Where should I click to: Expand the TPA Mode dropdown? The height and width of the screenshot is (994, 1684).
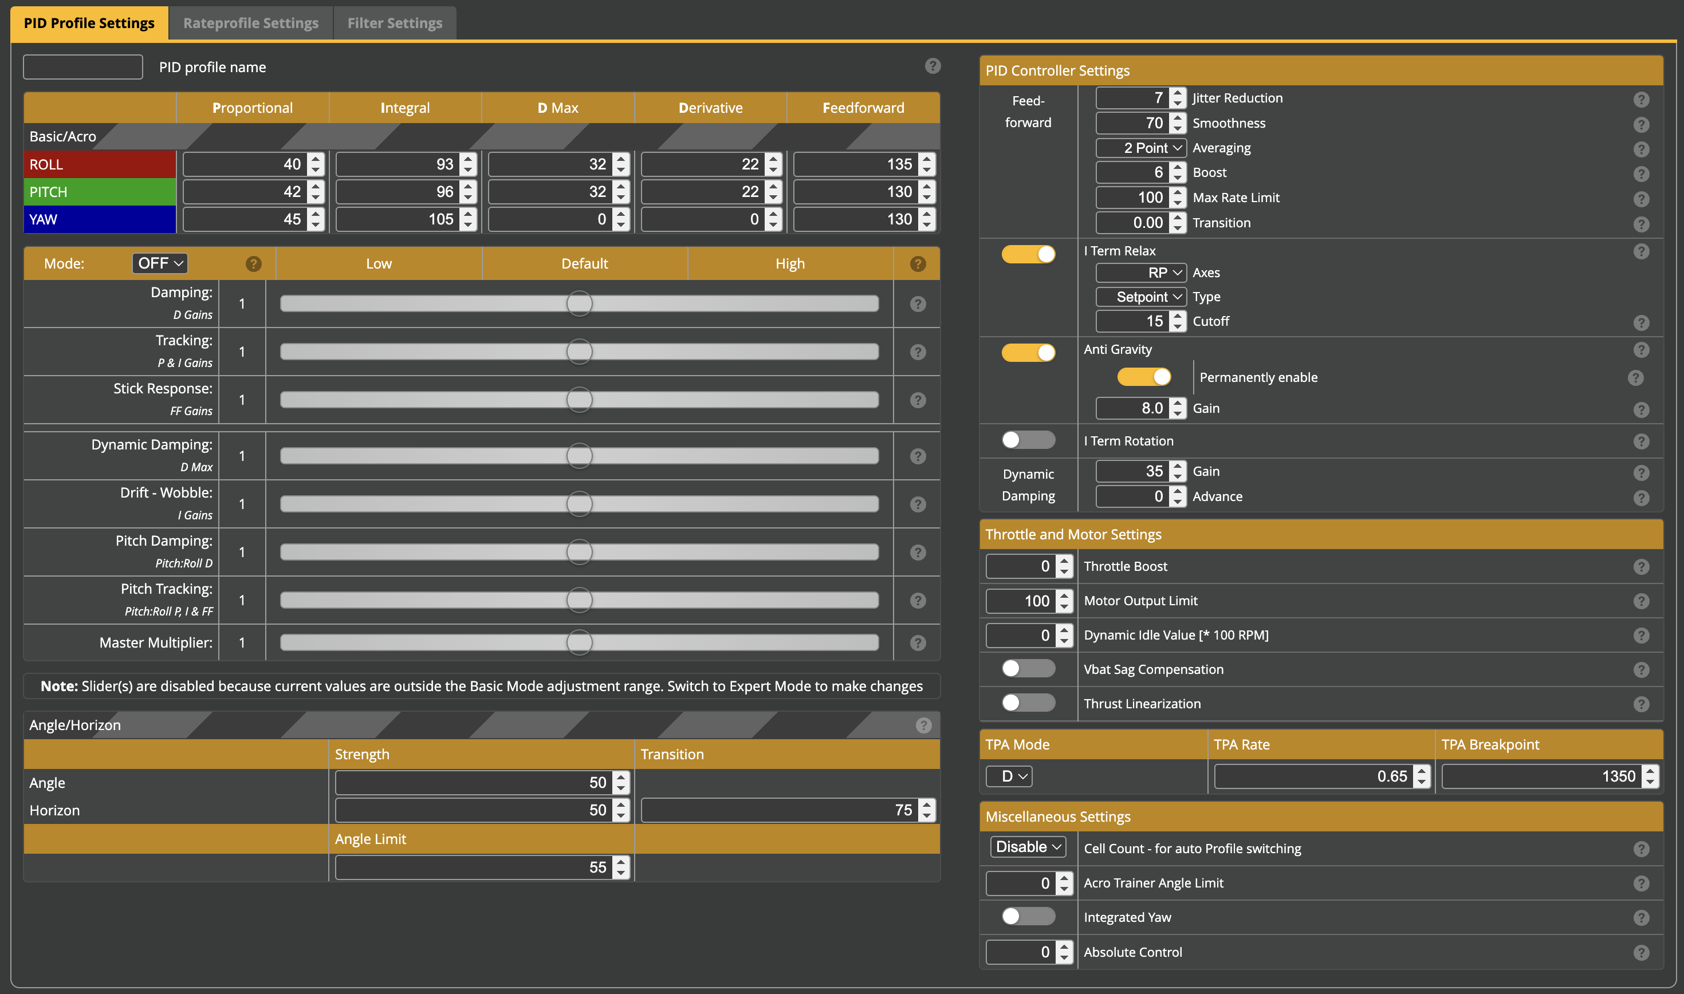click(x=1009, y=776)
